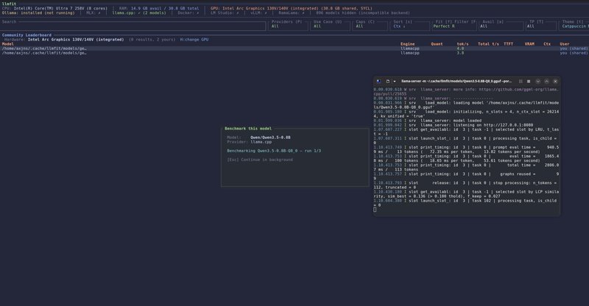Click llamacpp engine in the 3.8 tok/s row
This screenshot has height=306, width=589.
(x=410, y=53)
